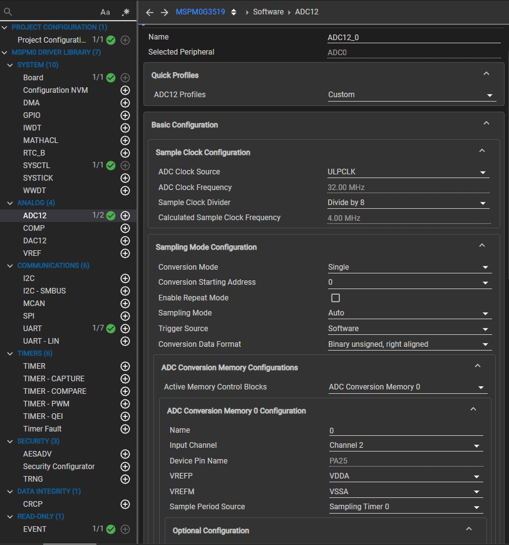Add an AESADV instance

pos(125,454)
